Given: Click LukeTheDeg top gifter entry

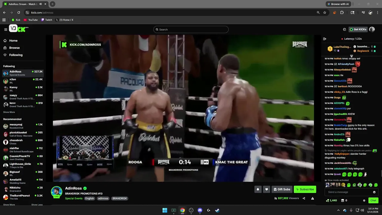Looking at the screenshot, I should [x=339, y=49].
